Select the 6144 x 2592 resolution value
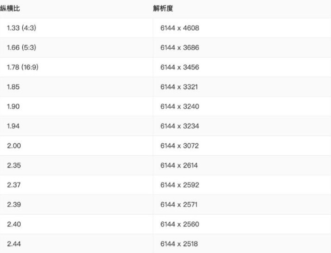Image resolution: width=331 pixels, height=253 pixels. point(180,185)
